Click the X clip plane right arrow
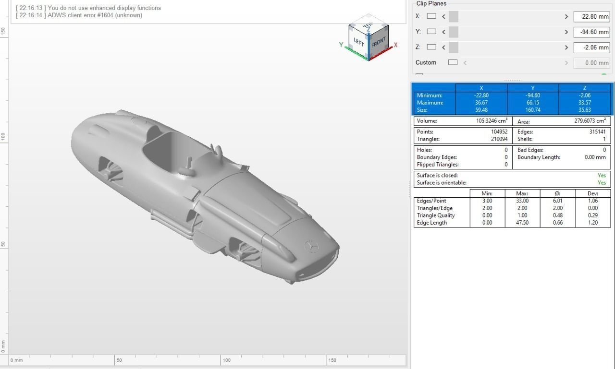 566,16
